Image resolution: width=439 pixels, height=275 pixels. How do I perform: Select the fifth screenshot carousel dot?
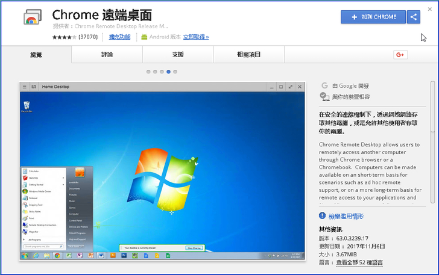coord(175,72)
